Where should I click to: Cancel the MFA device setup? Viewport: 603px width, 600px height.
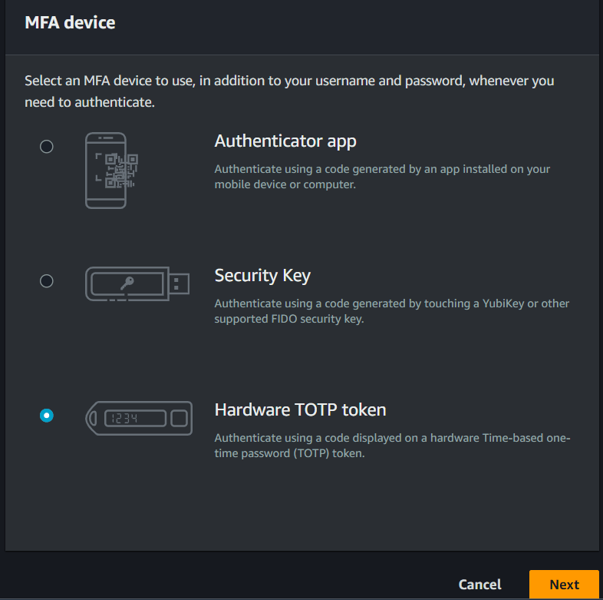pos(479,585)
